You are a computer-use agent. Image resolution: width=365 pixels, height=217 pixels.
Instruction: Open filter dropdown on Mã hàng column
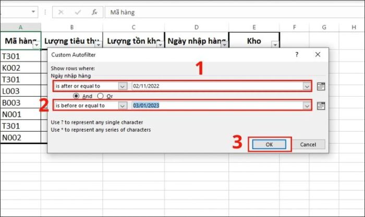pyautogui.click(x=36, y=45)
